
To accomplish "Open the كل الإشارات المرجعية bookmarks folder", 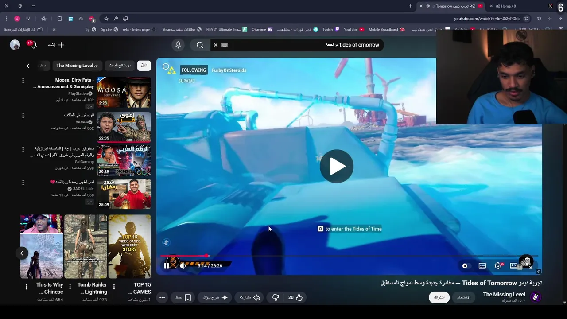I will coord(23,30).
